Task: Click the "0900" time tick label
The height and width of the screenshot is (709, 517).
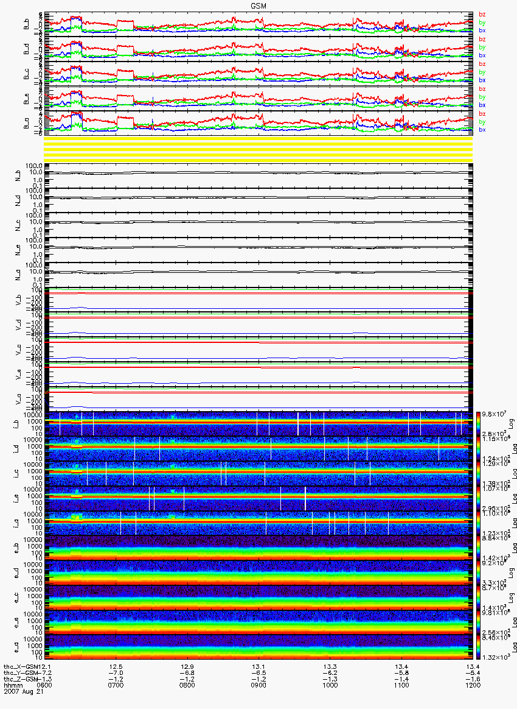Action: (258, 685)
